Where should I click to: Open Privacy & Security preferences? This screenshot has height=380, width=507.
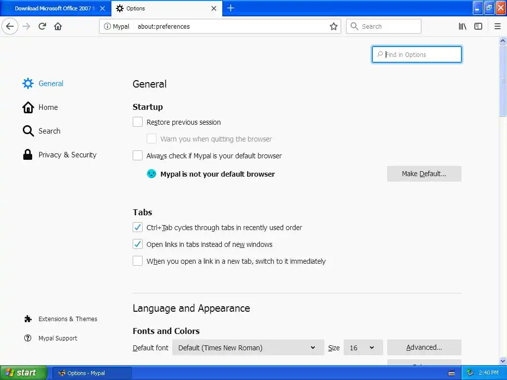pyautogui.click(x=59, y=155)
